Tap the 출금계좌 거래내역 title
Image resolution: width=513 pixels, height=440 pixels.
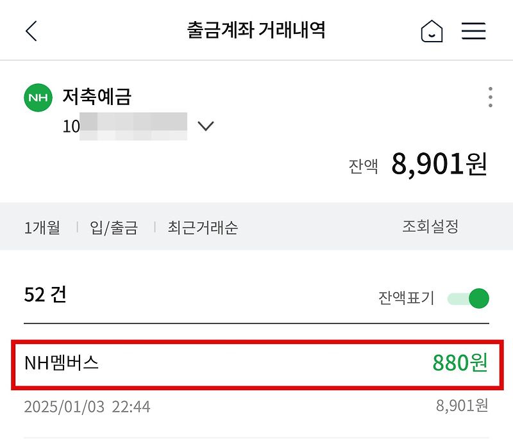tap(256, 30)
